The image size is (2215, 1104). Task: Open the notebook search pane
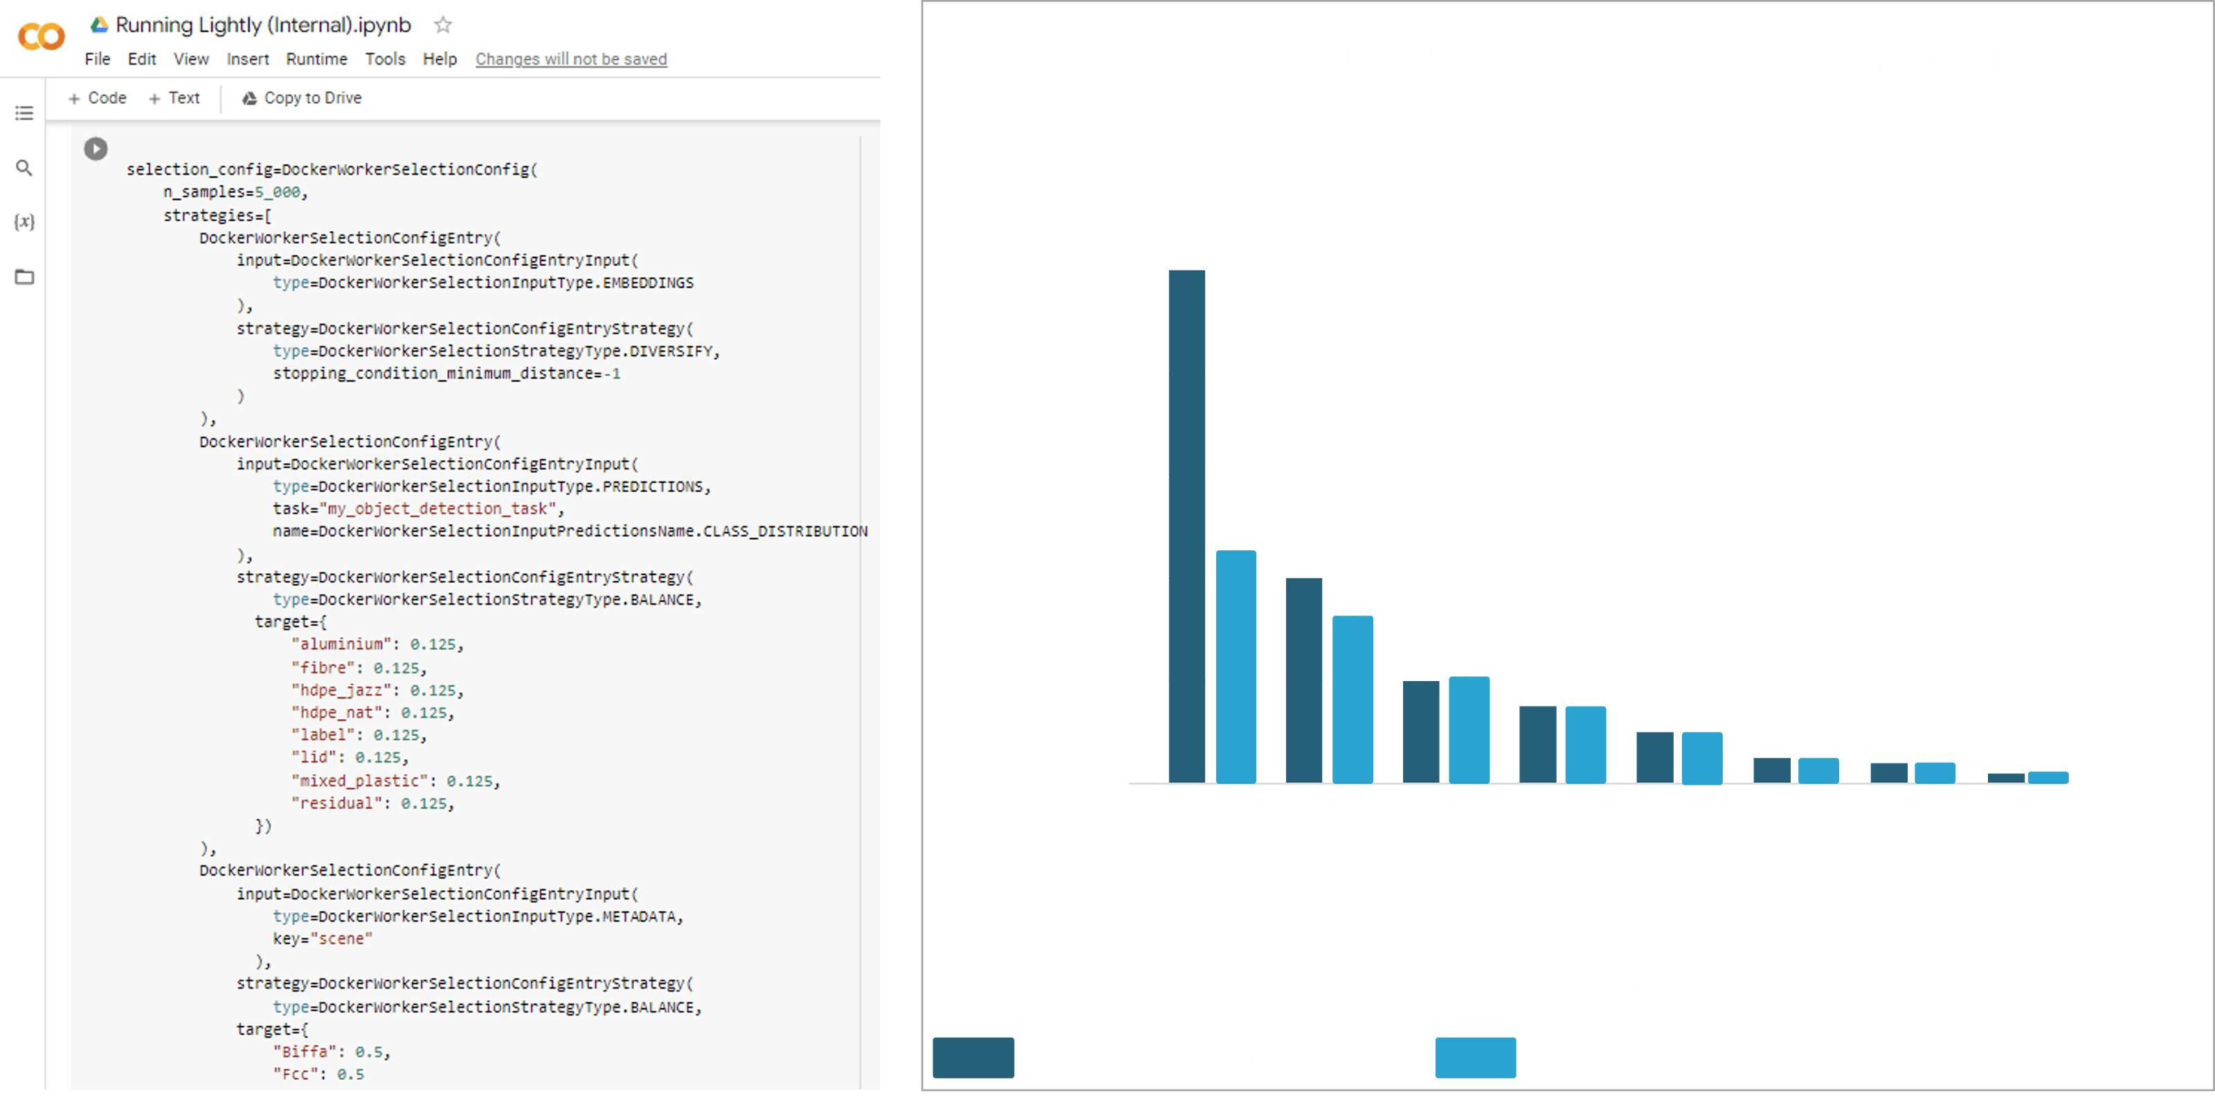tap(24, 168)
